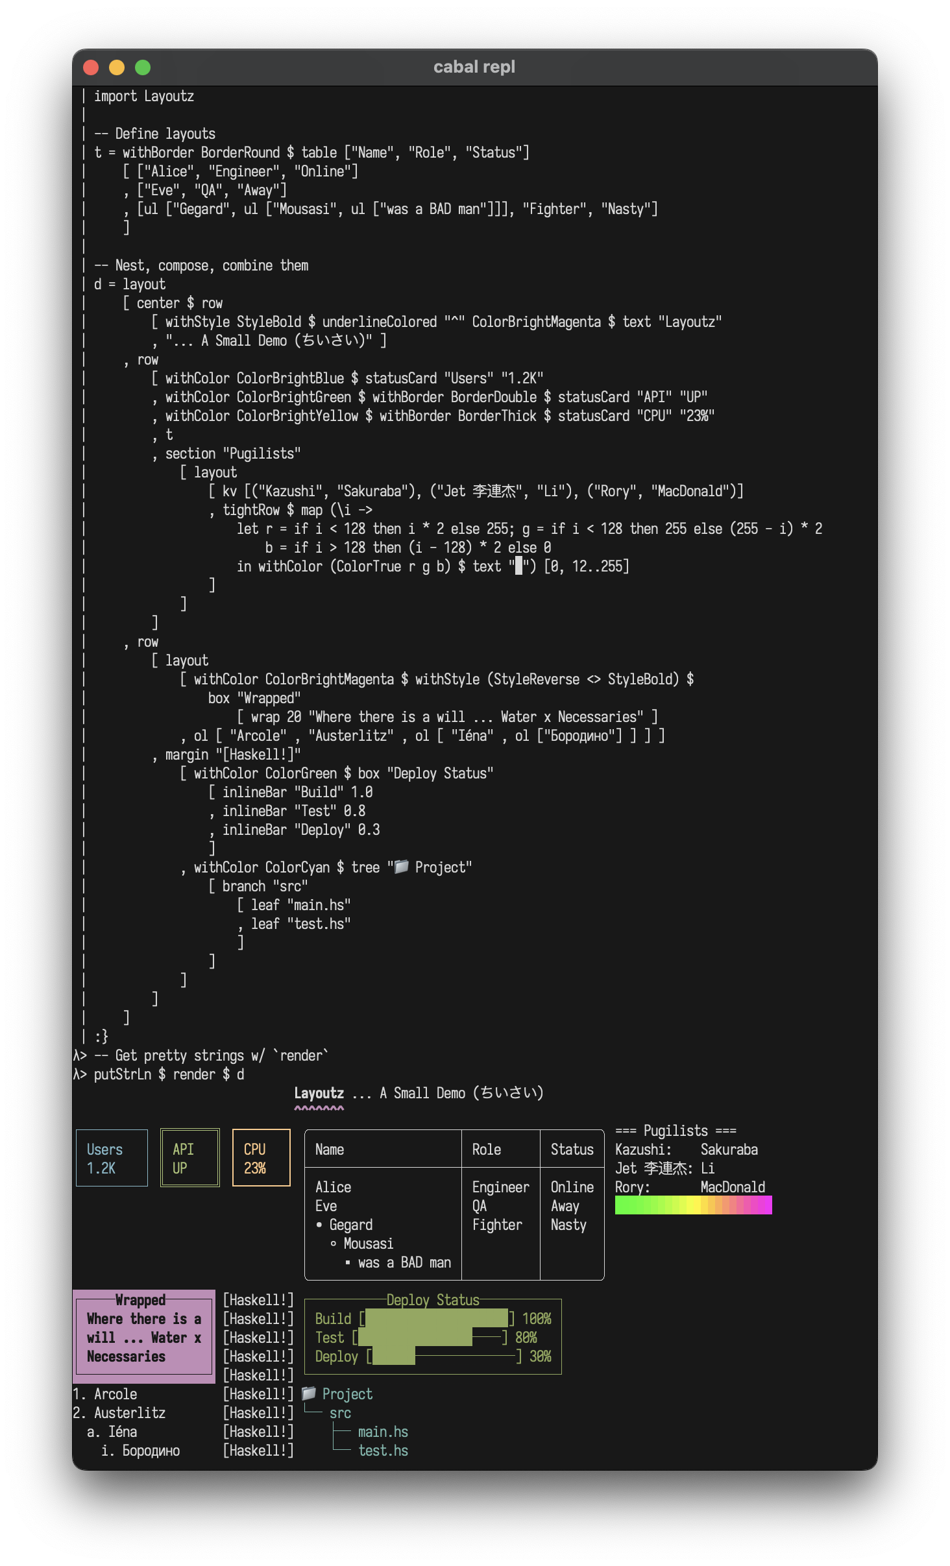
Task: Click the magenta squiggly underline beneath Layoutz
Action: pos(319,1108)
